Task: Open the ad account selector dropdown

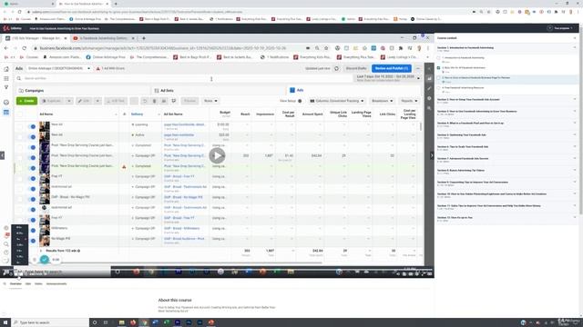Action: click(x=58, y=68)
